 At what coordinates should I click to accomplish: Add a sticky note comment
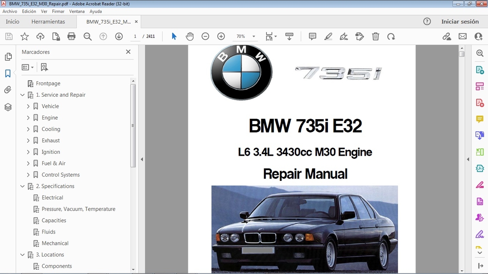point(312,37)
